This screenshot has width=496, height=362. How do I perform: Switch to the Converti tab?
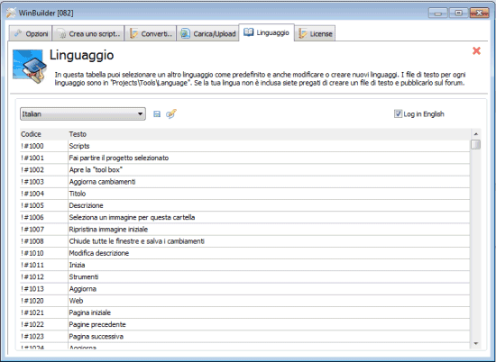coord(151,33)
